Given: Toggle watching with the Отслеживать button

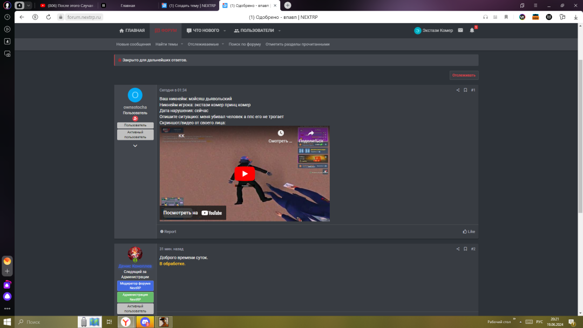Looking at the screenshot, I should click(464, 76).
